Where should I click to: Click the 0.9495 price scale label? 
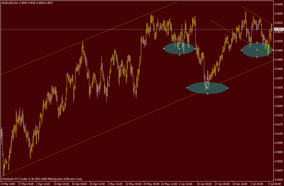[279, 50]
